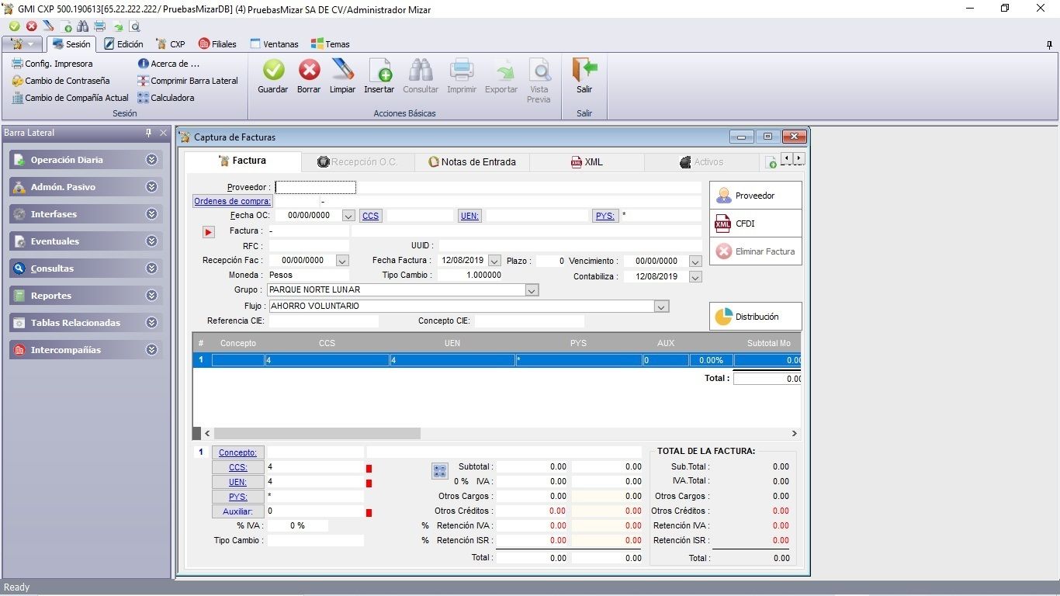This screenshot has width=1060, height=596.
Task: Expand the Reportes section
Action: pos(151,296)
